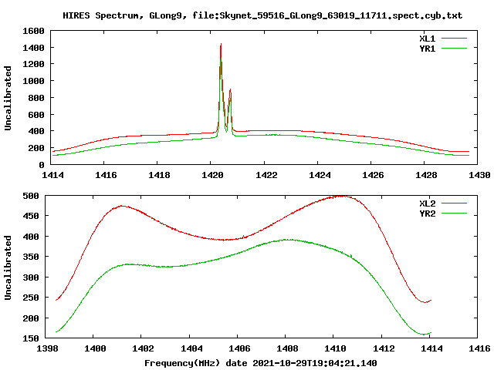Viewport: 494px width, 370px height.
Task: Click the 300 y-axis tick label
Action: pos(31,277)
